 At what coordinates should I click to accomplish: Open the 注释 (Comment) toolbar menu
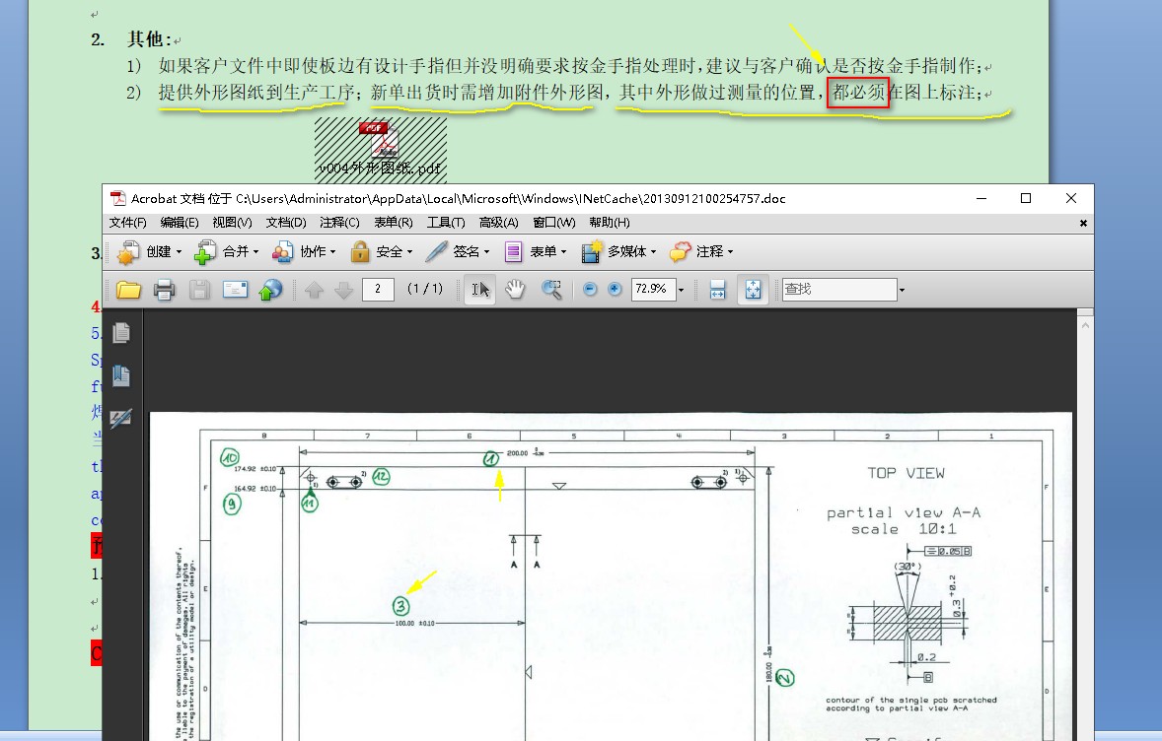click(701, 251)
